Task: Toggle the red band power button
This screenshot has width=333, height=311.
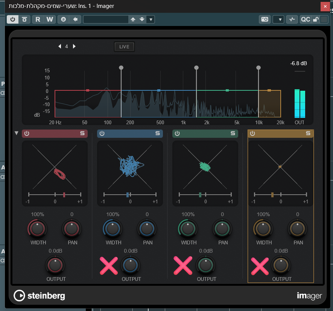Action: click(x=27, y=134)
